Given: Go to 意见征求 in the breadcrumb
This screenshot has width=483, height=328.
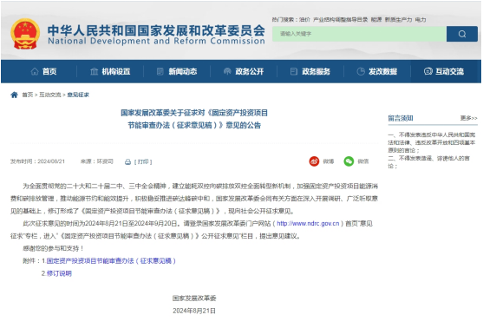Looking at the screenshot, I should [78, 95].
